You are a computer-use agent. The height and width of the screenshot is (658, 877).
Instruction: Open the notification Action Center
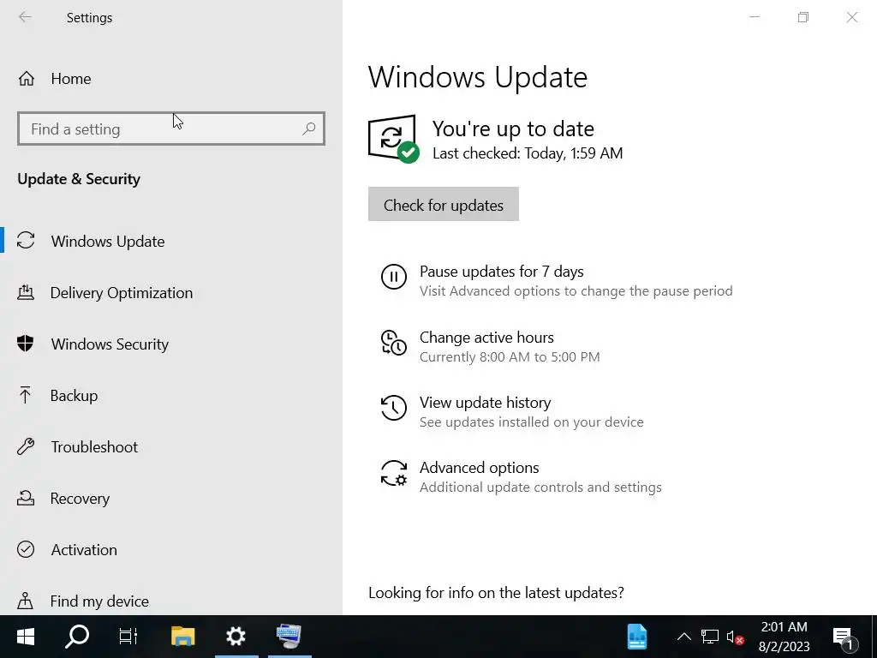click(844, 637)
